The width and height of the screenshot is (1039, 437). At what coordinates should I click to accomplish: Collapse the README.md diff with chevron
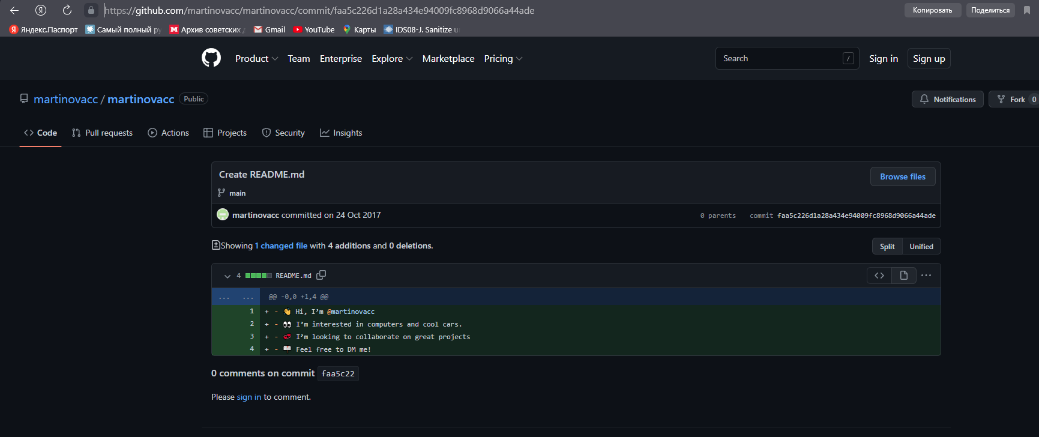(x=227, y=276)
